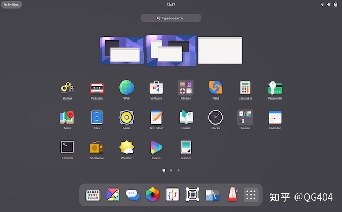The width and height of the screenshot is (342, 212).
Task: Switch to the first workspace thumbnail
Action: pos(122,51)
